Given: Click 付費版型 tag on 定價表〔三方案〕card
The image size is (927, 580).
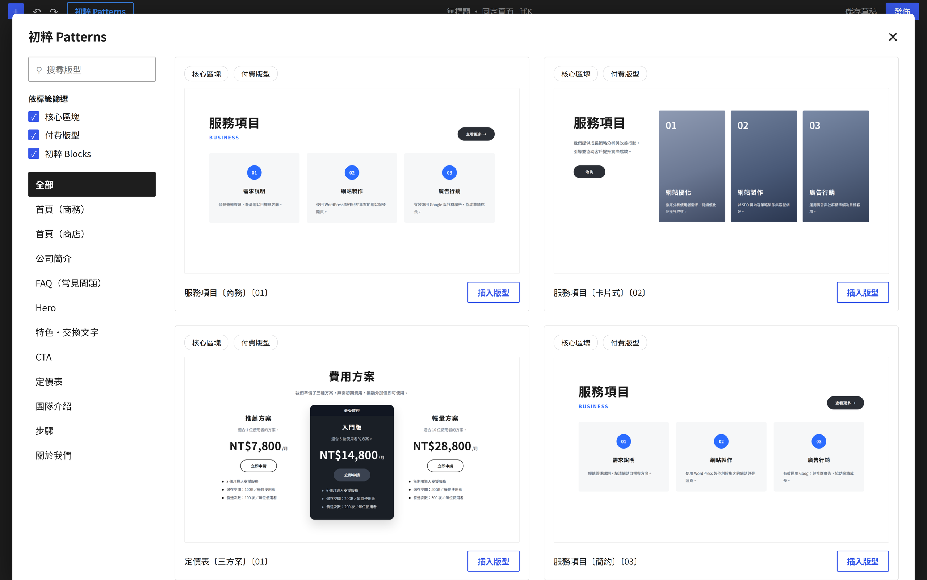Looking at the screenshot, I should [x=256, y=342].
